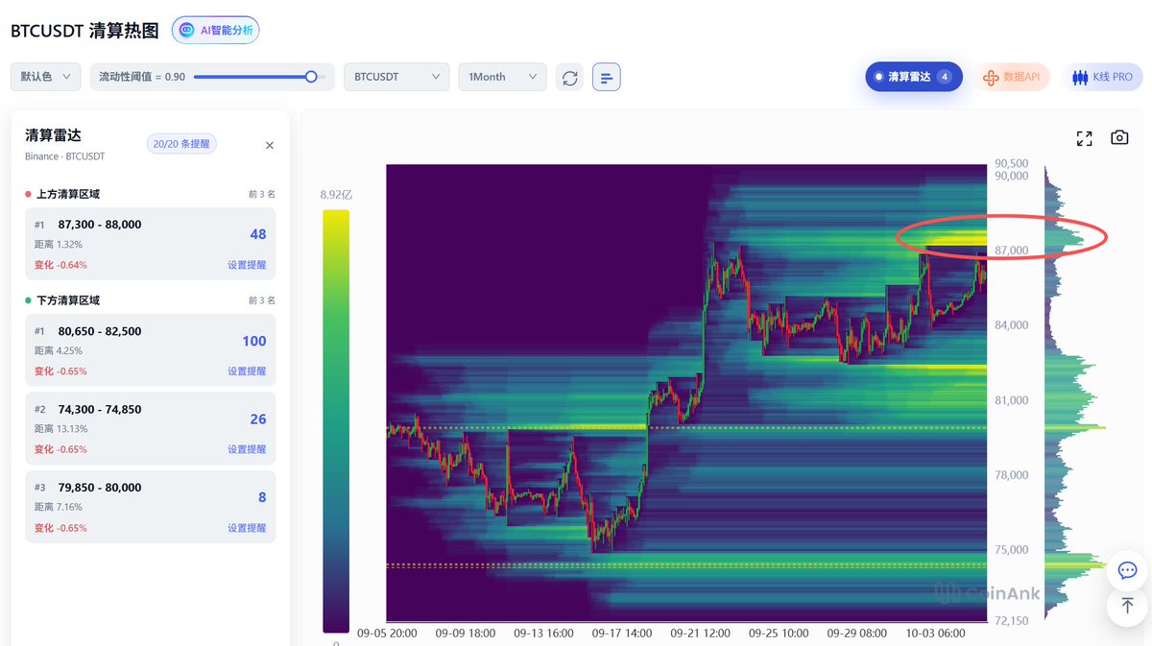The image size is (1152, 646).
Task: Select the 74,300 - 74,850 range text
Action: [100, 409]
